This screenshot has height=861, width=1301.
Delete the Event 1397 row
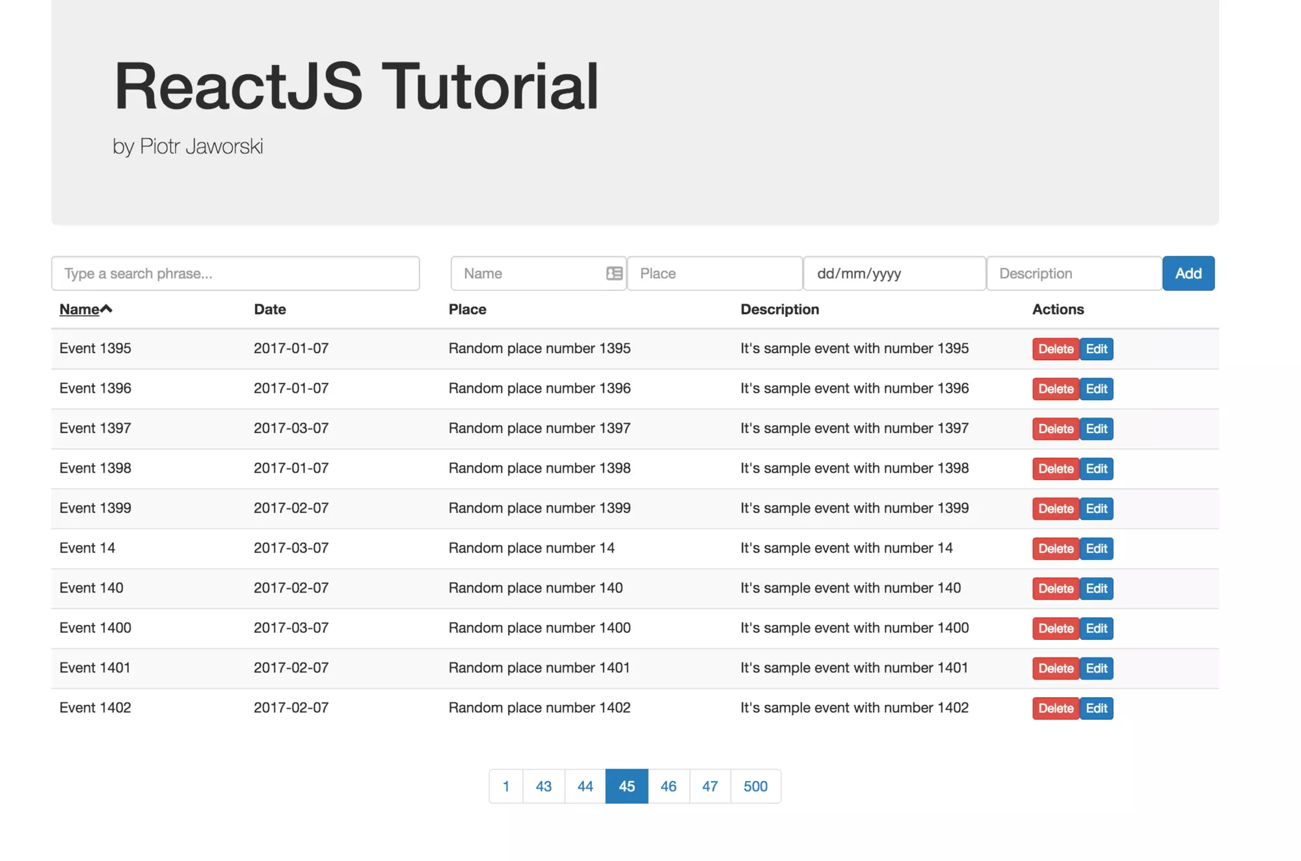pos(1056,429)
